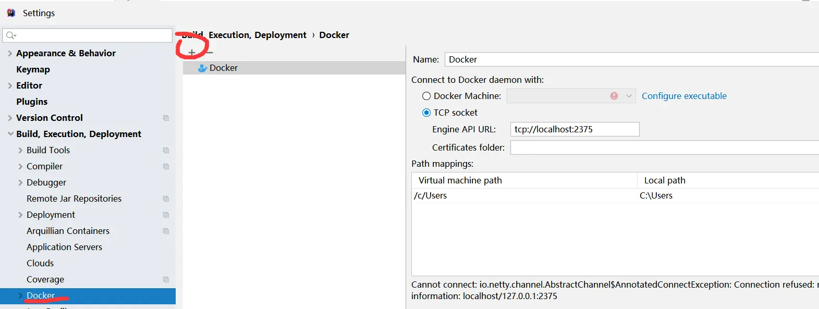Click project-level icon next to Compiler

(166, 166)
